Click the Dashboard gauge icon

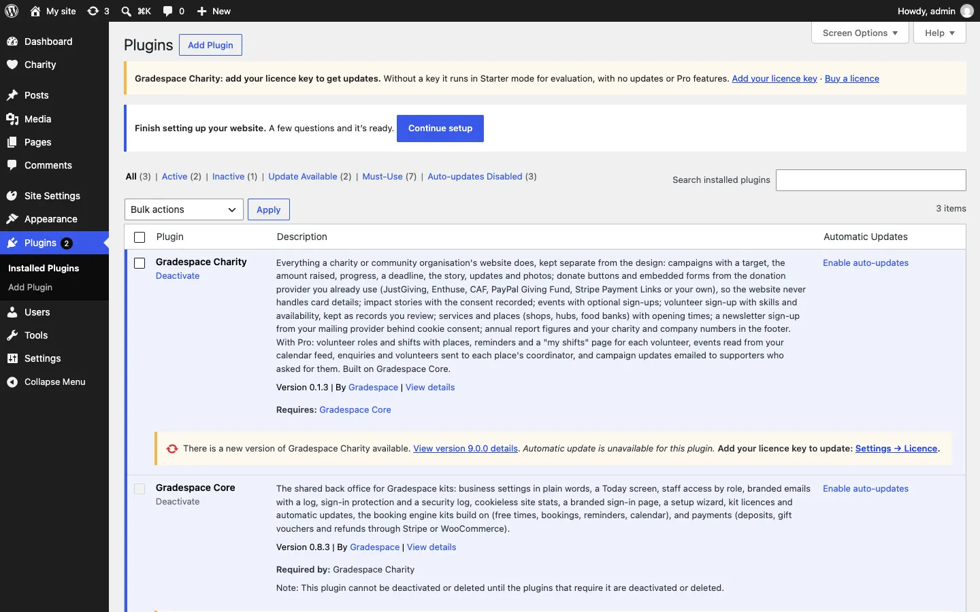tap(12, 41)
